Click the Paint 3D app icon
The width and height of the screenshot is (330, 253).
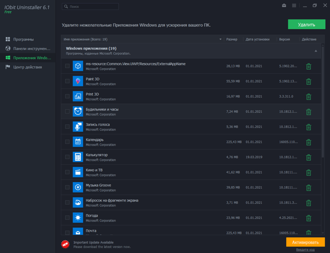[78, 81]
